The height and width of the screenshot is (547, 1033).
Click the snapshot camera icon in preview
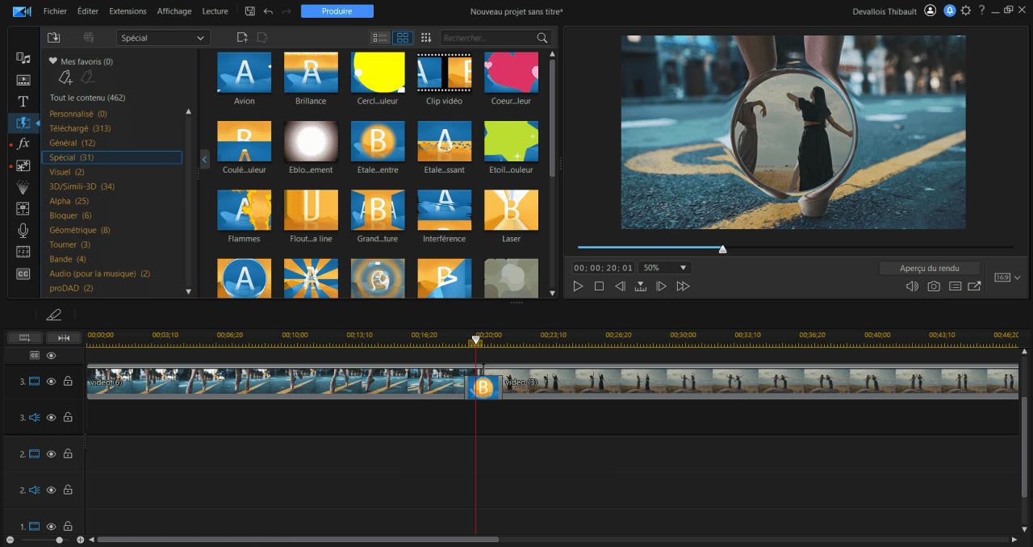[934, 286]
